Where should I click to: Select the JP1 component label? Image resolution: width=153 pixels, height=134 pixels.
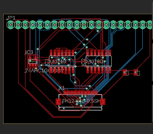11,18
